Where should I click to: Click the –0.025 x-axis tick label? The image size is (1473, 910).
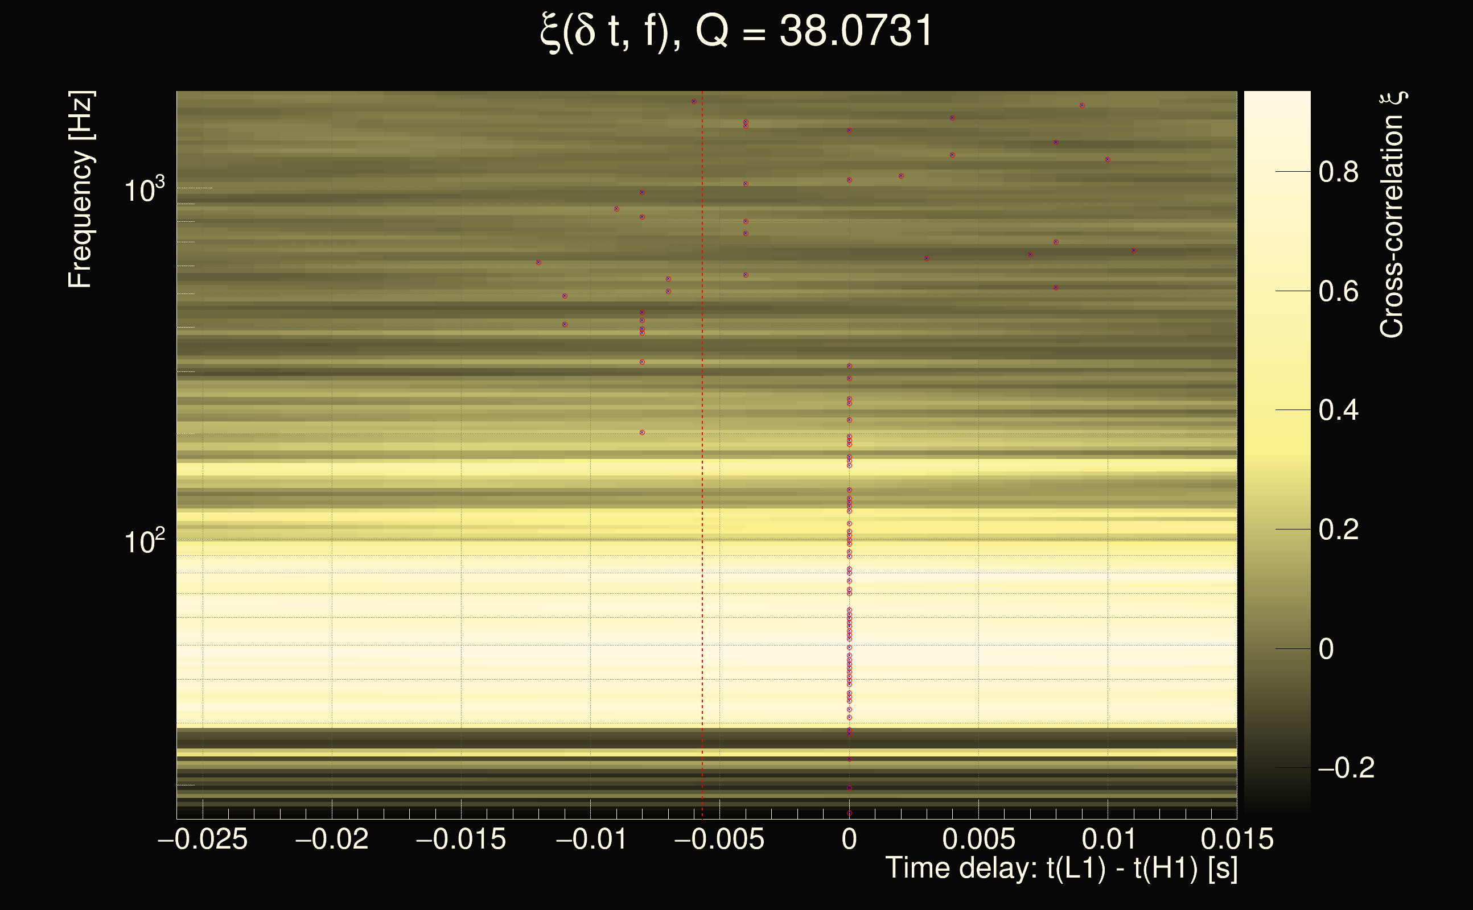203,839
